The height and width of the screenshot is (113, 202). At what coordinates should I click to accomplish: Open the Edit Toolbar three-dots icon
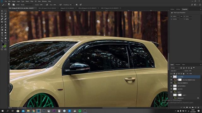(x=5, y=41)
